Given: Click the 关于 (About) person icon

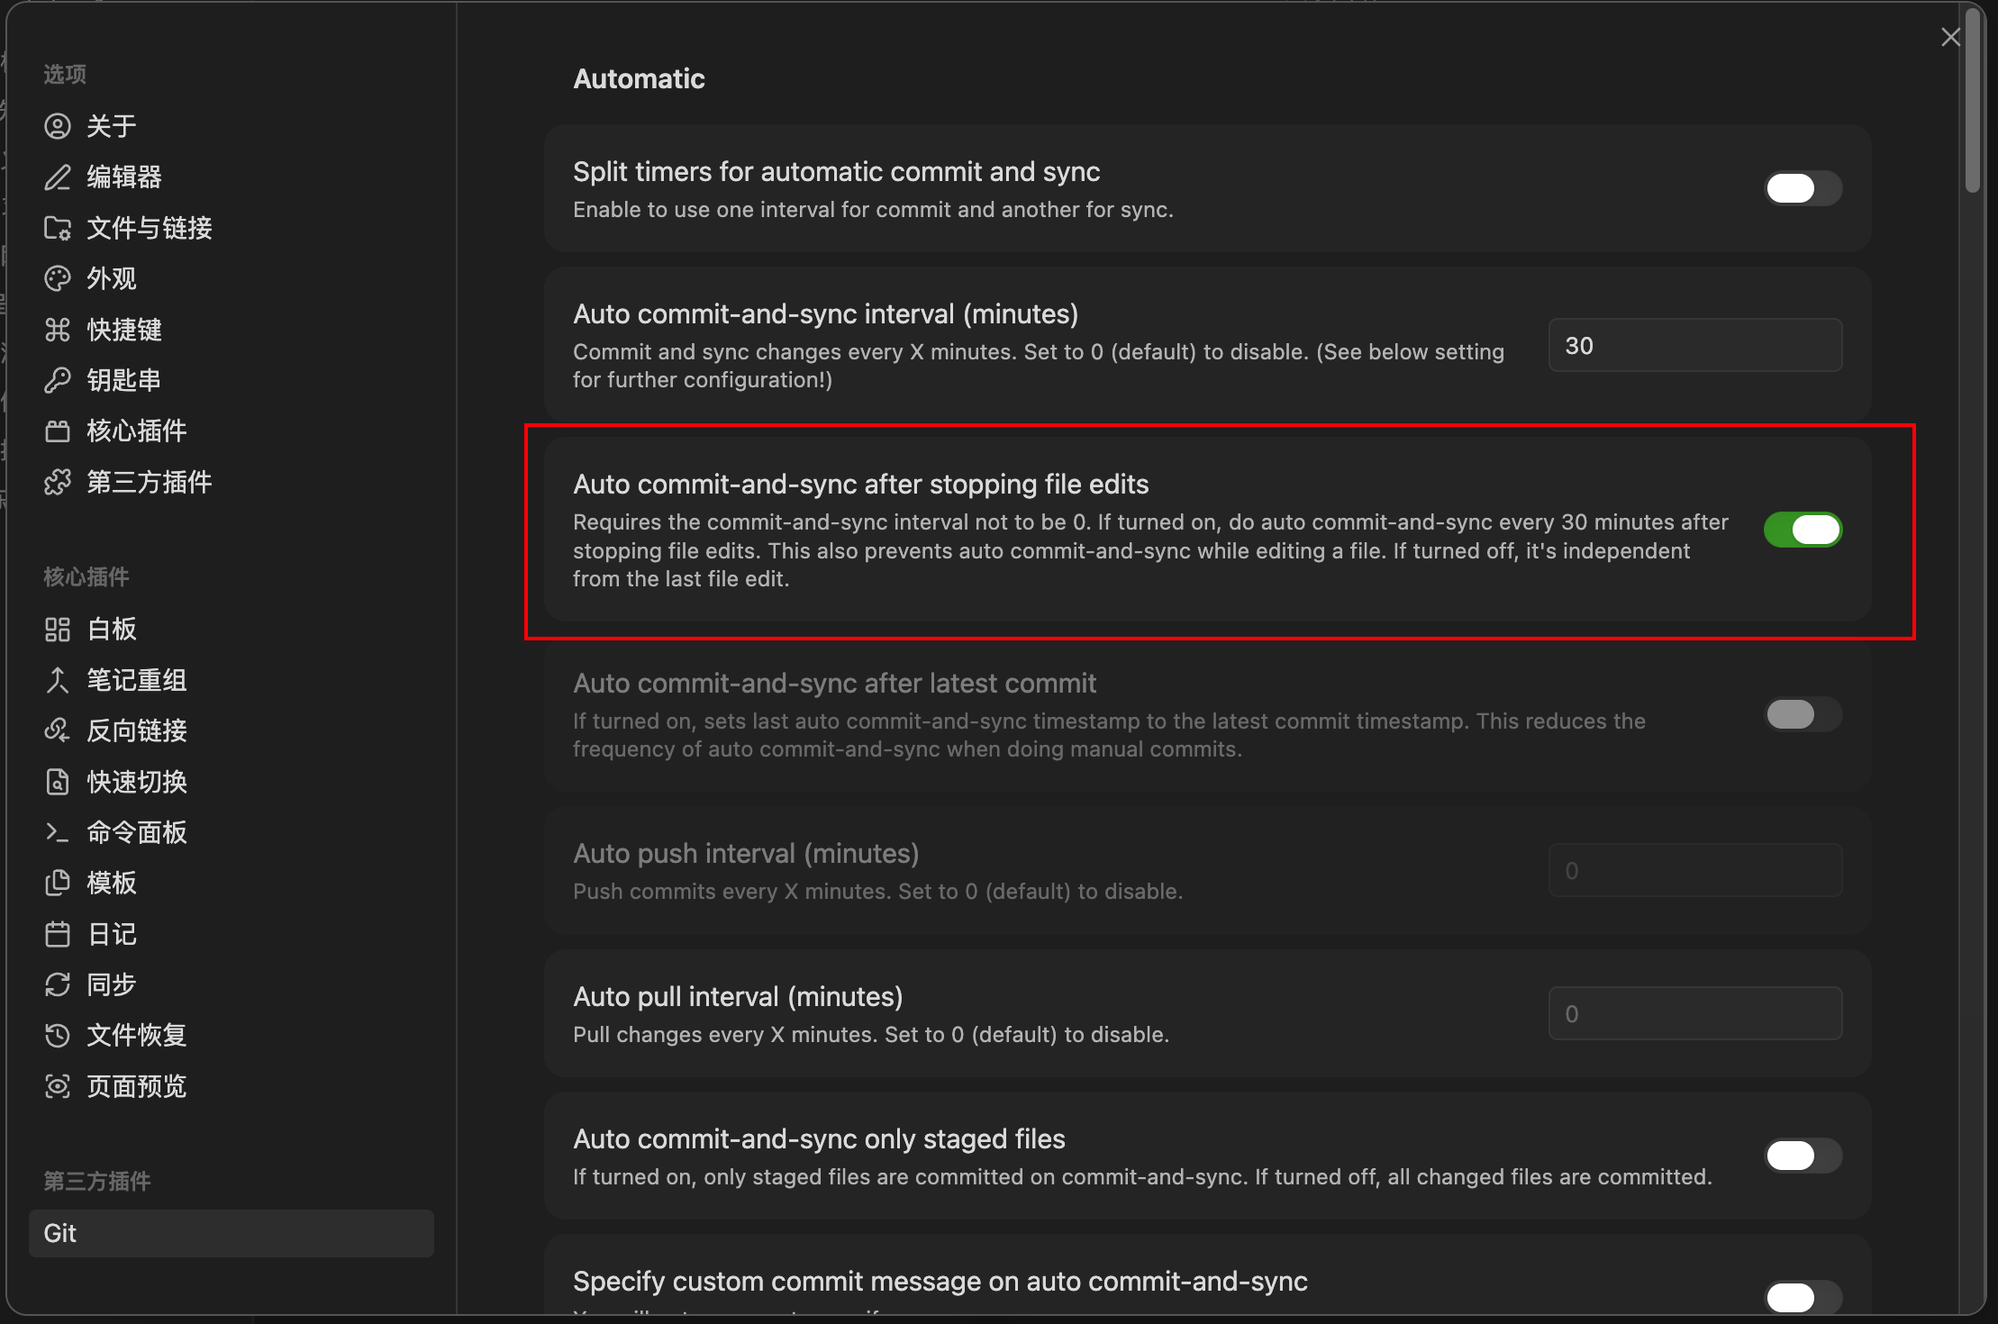Looking at the screenshot, I should 58,126.
